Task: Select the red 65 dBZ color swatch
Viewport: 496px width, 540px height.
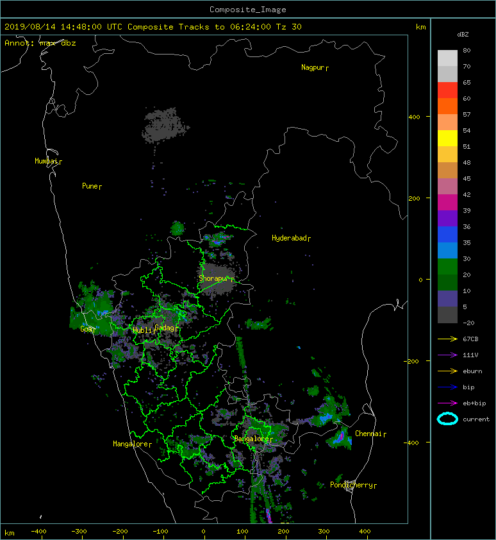Action: pos(447,90)
